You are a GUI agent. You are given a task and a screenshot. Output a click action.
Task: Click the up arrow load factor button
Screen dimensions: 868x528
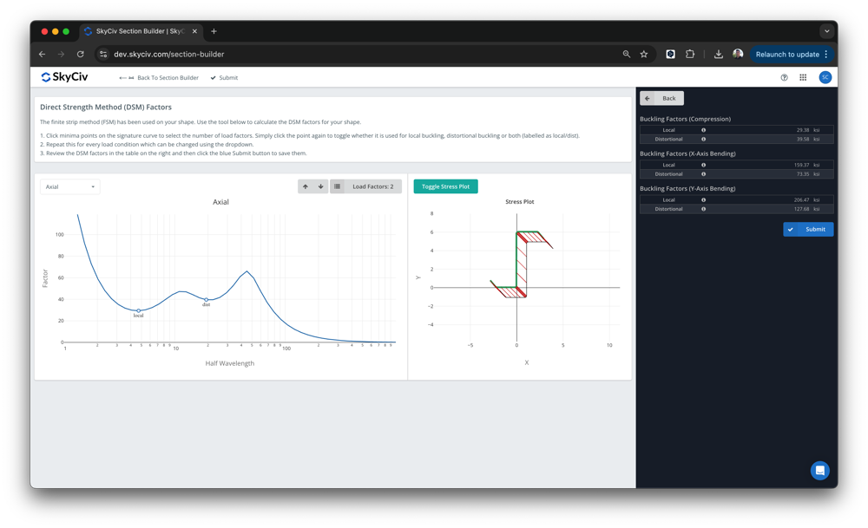point(306,186)
